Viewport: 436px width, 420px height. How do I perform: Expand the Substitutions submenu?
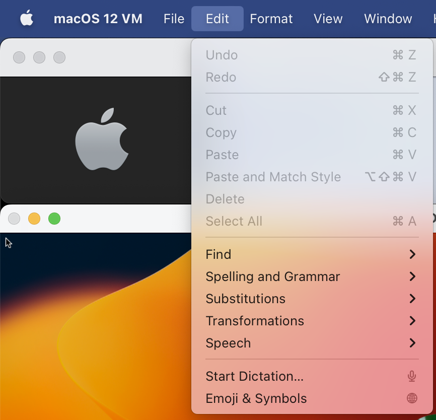312,299
